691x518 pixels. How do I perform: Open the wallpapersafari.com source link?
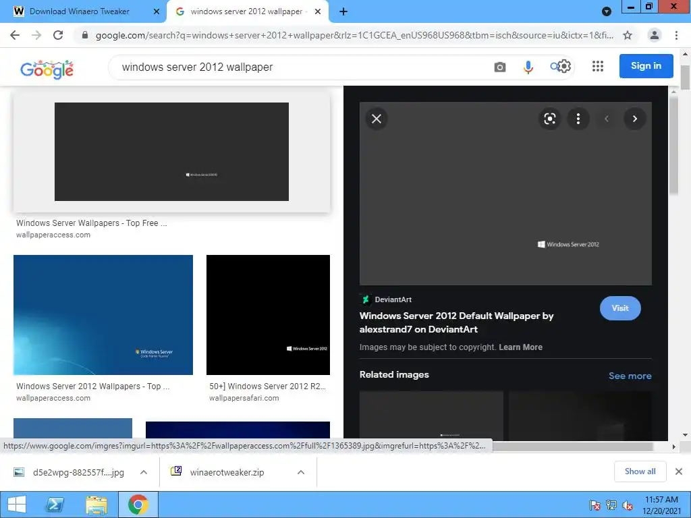pos(244,398)
